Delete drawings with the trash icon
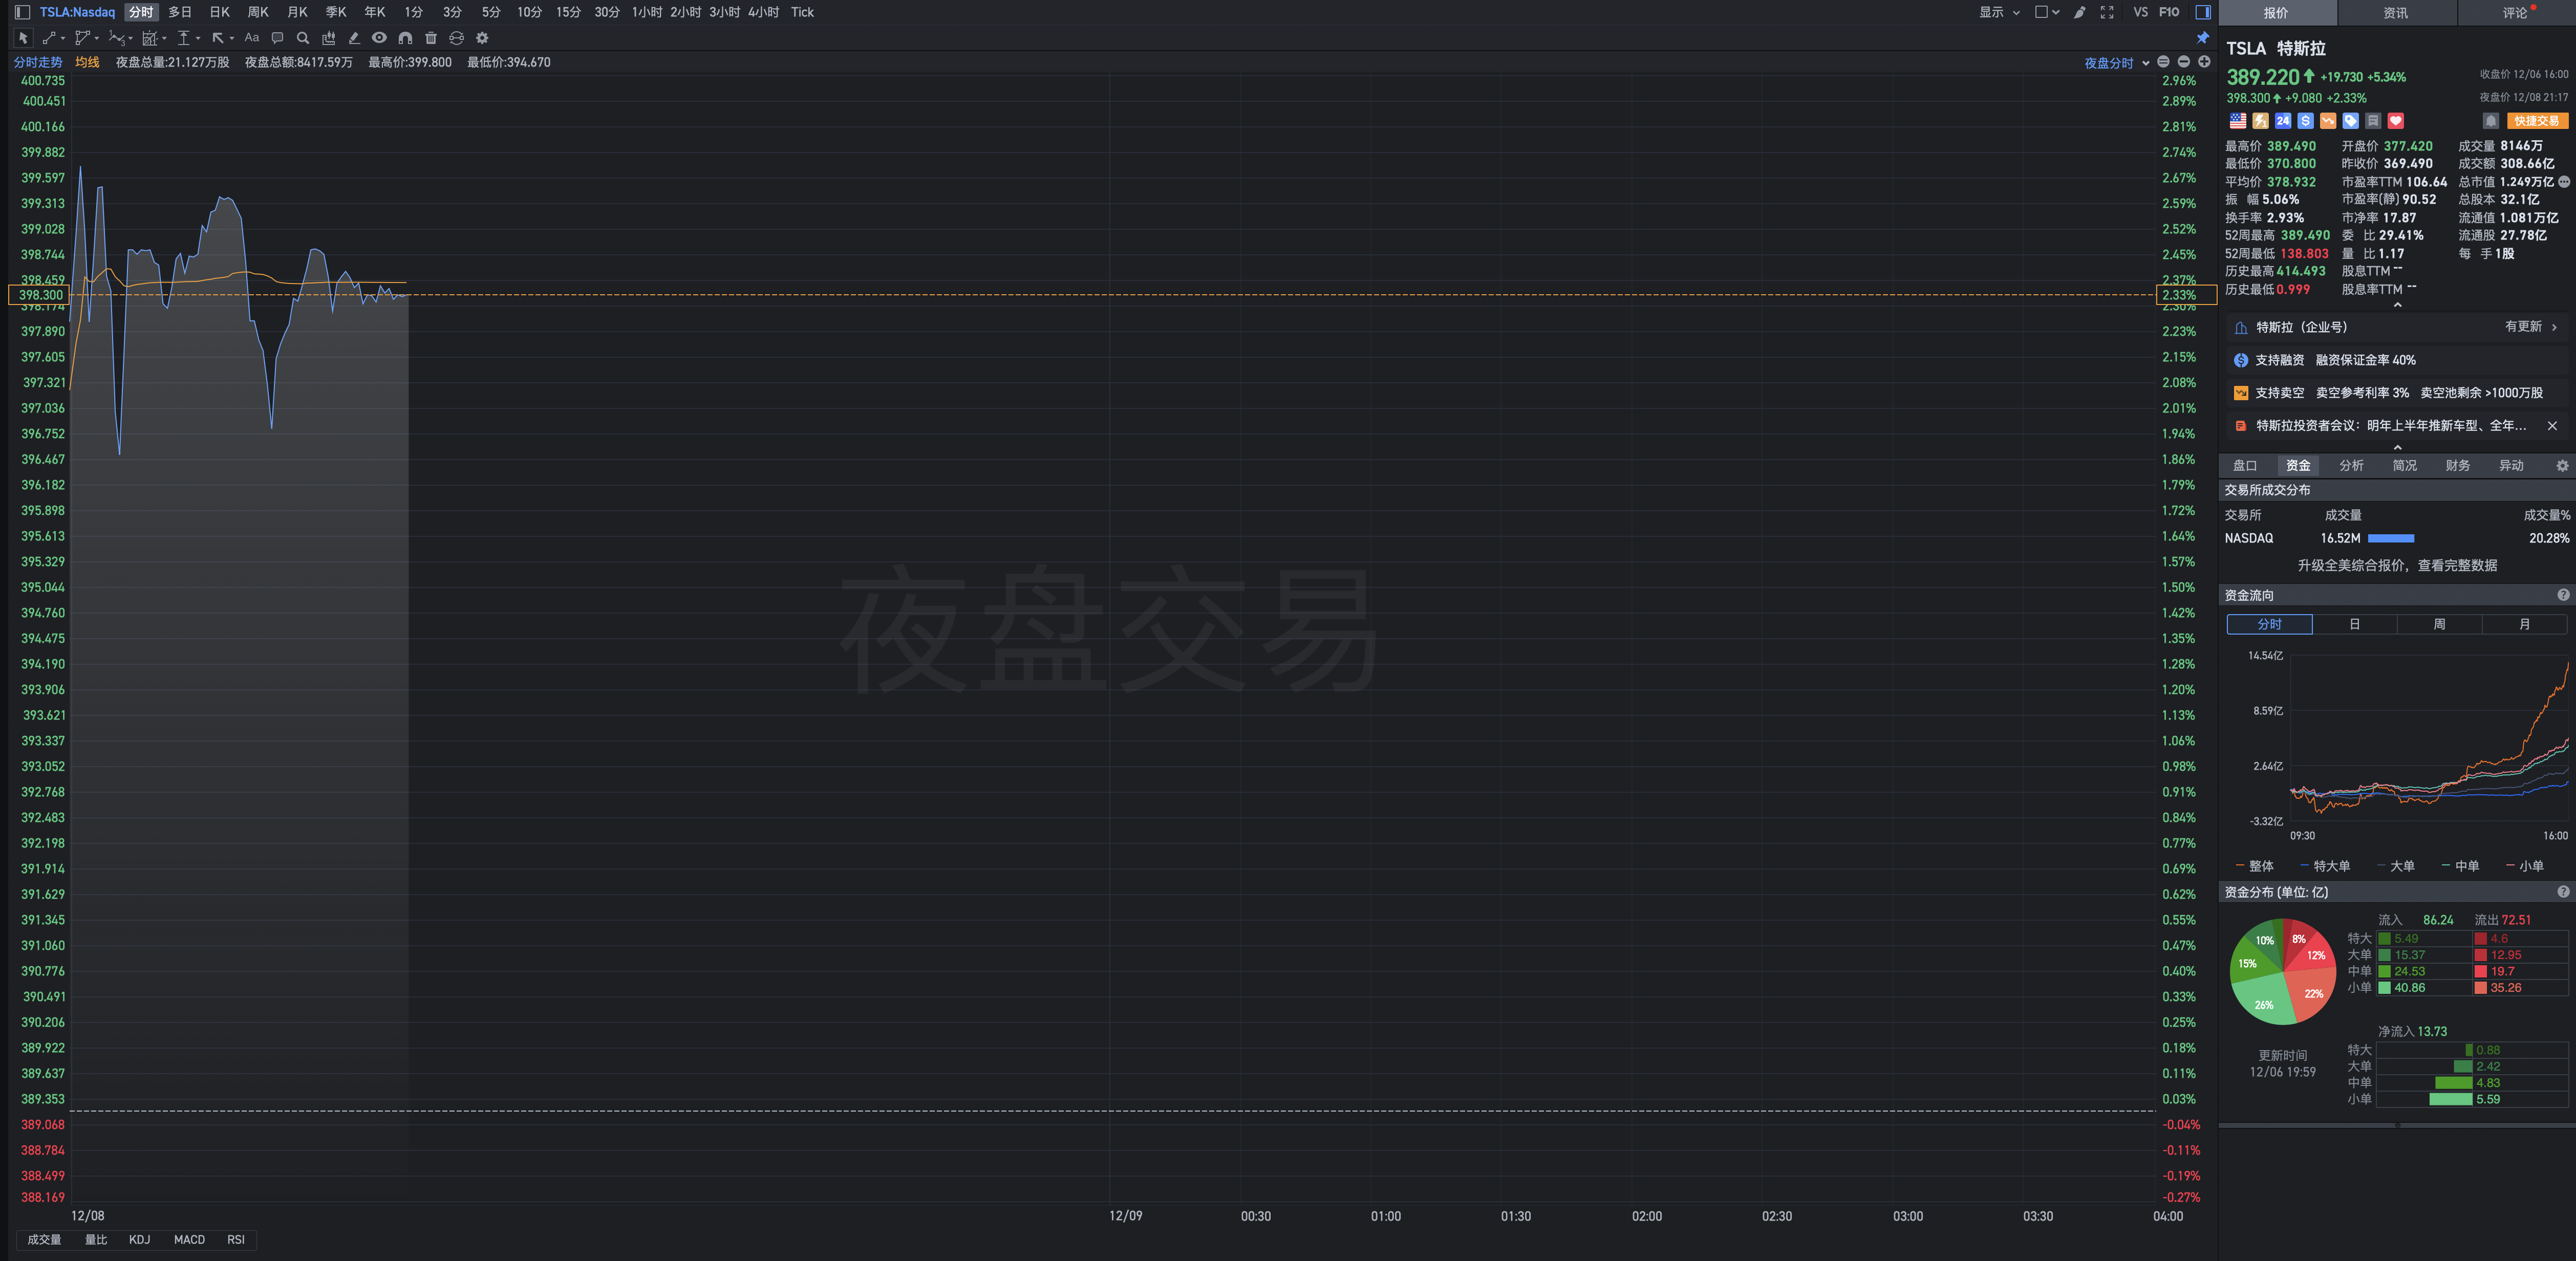This screenshot has height=1261, width=2576. pos(431,38)
